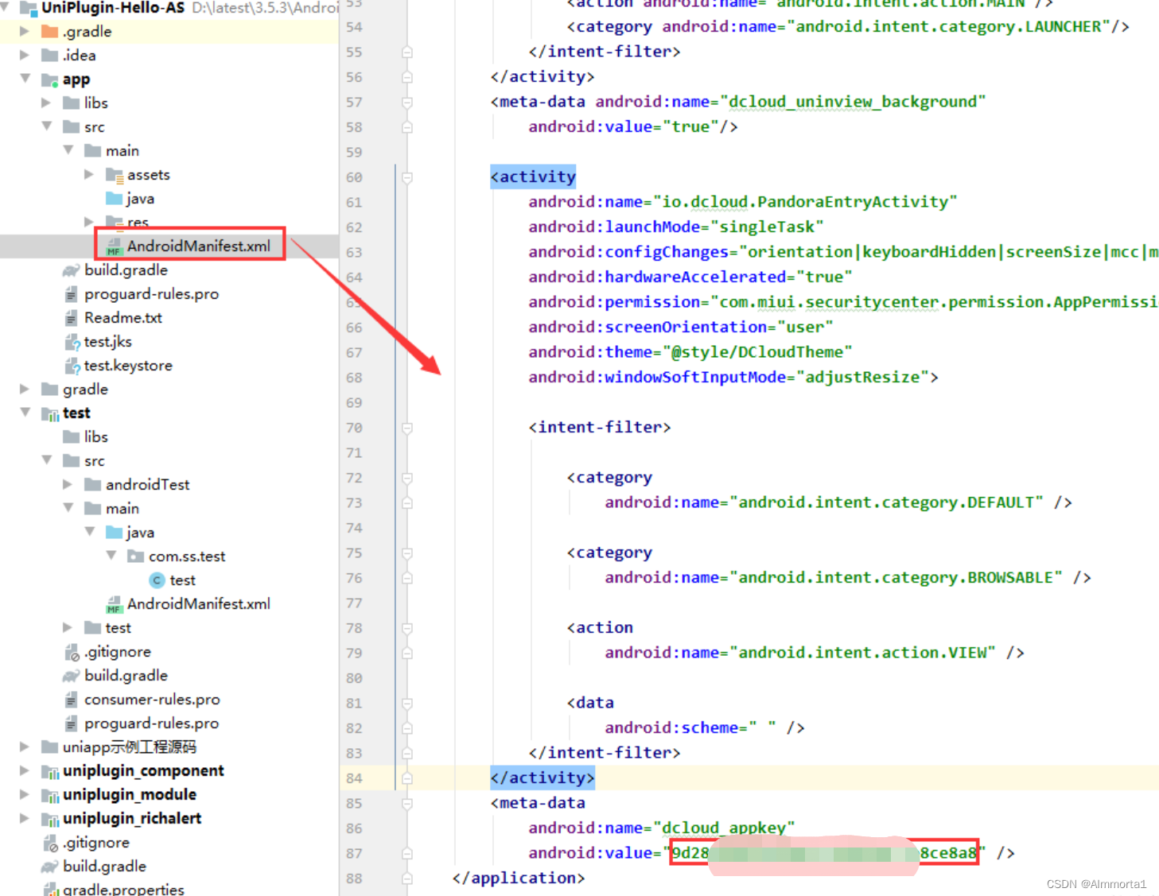1159x896 pixels.
Task: Click the screenOrientation="user" attribute line
Action: pyautogui.click(x=681, y=328)
